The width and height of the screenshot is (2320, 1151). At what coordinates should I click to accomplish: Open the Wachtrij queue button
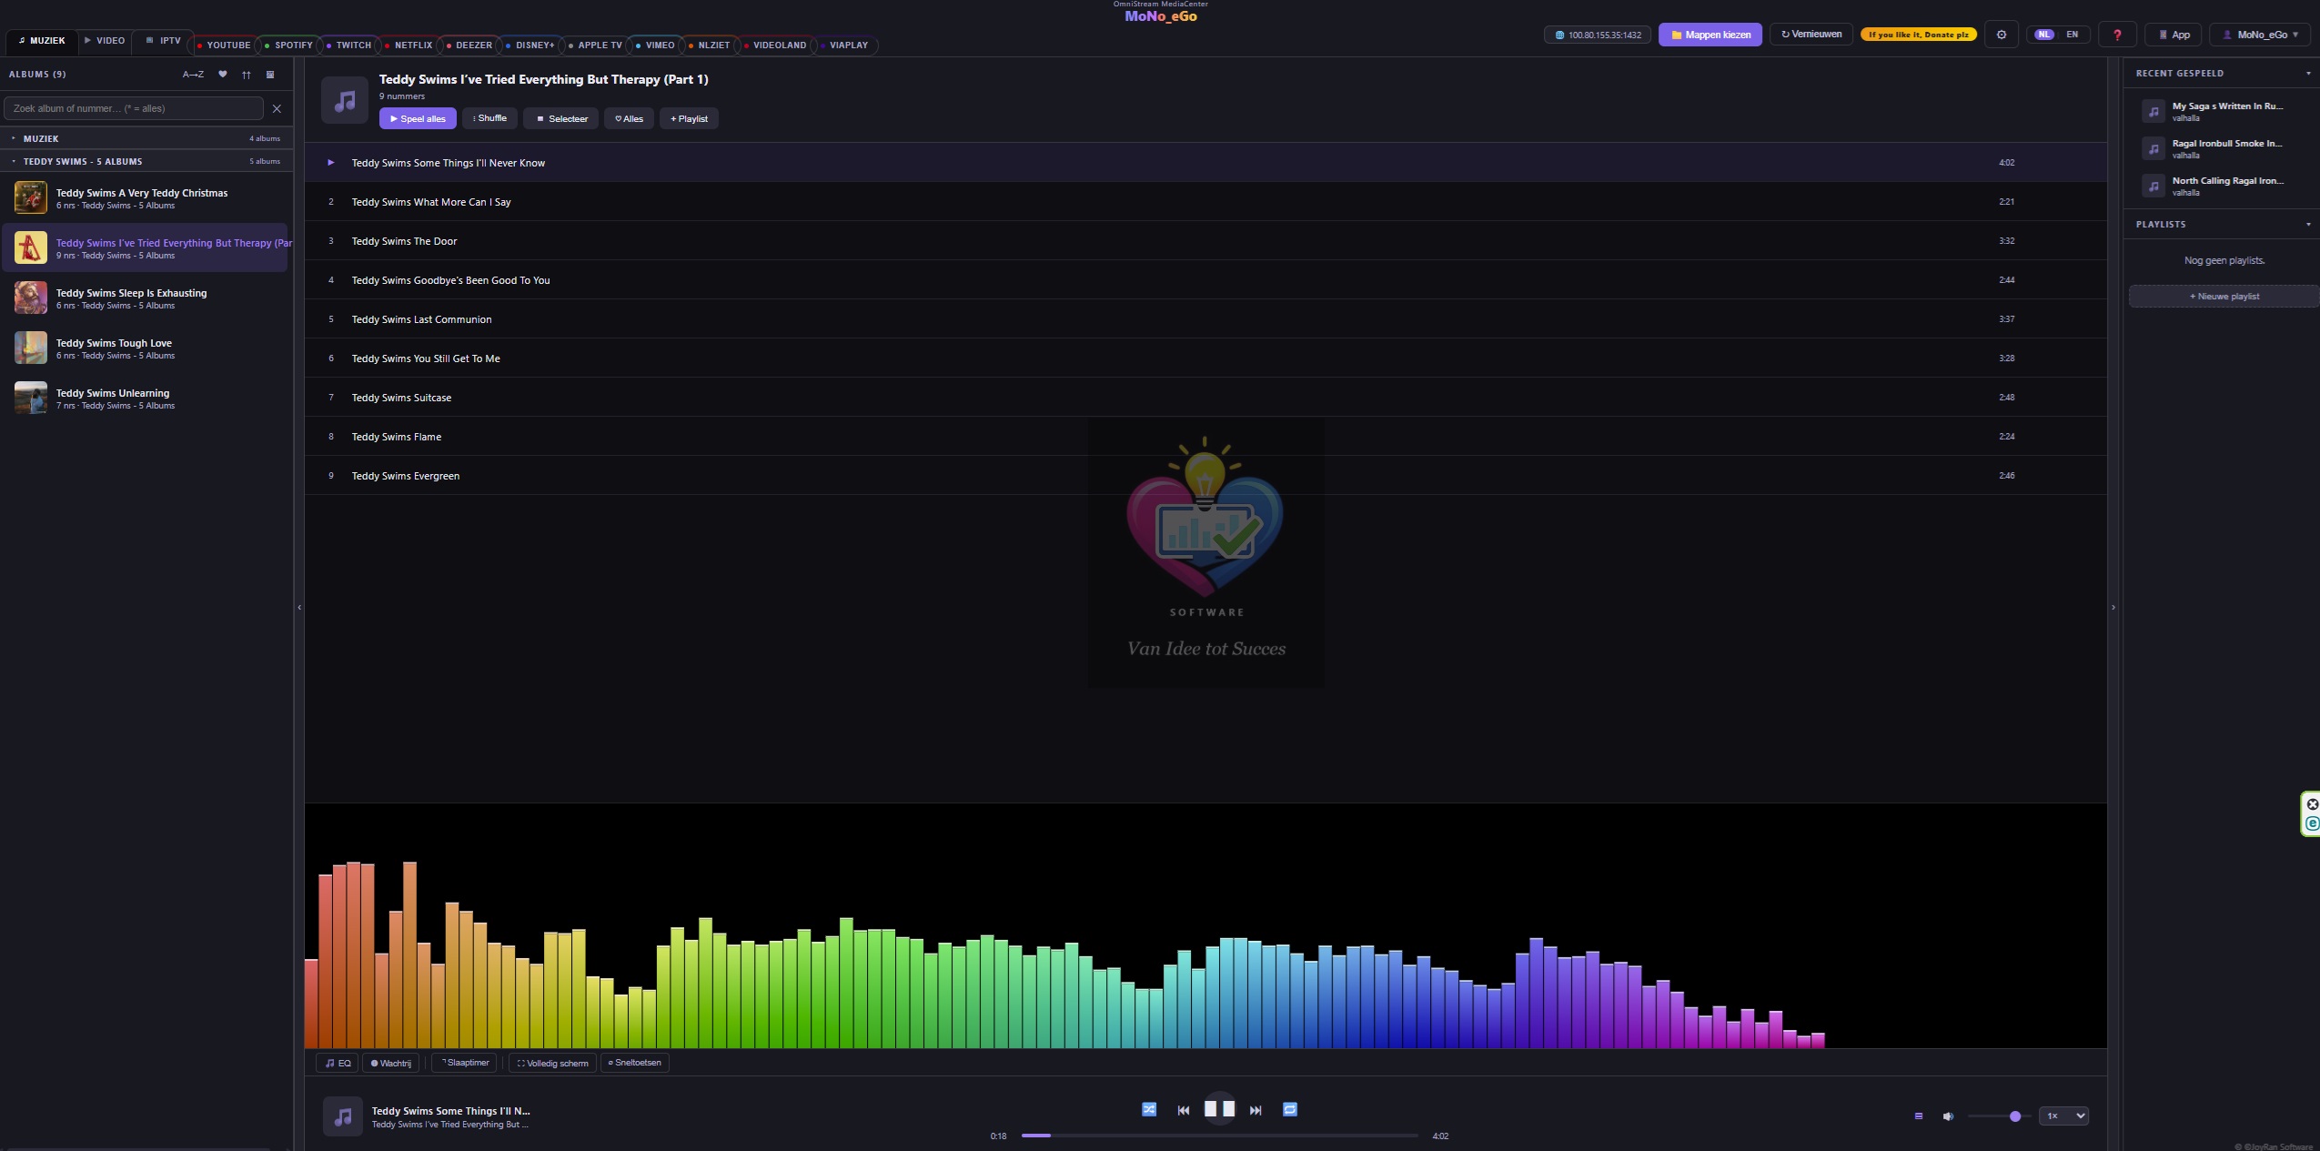391,1063
